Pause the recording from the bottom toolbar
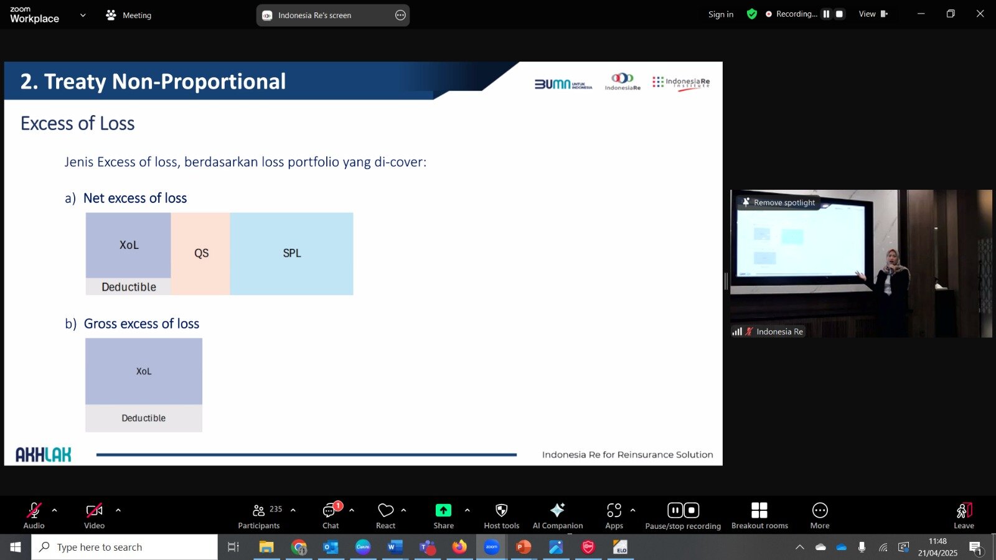 (675, 510)
